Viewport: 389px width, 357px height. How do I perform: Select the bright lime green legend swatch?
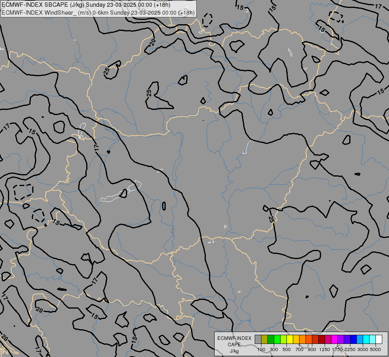coord(277,339)
